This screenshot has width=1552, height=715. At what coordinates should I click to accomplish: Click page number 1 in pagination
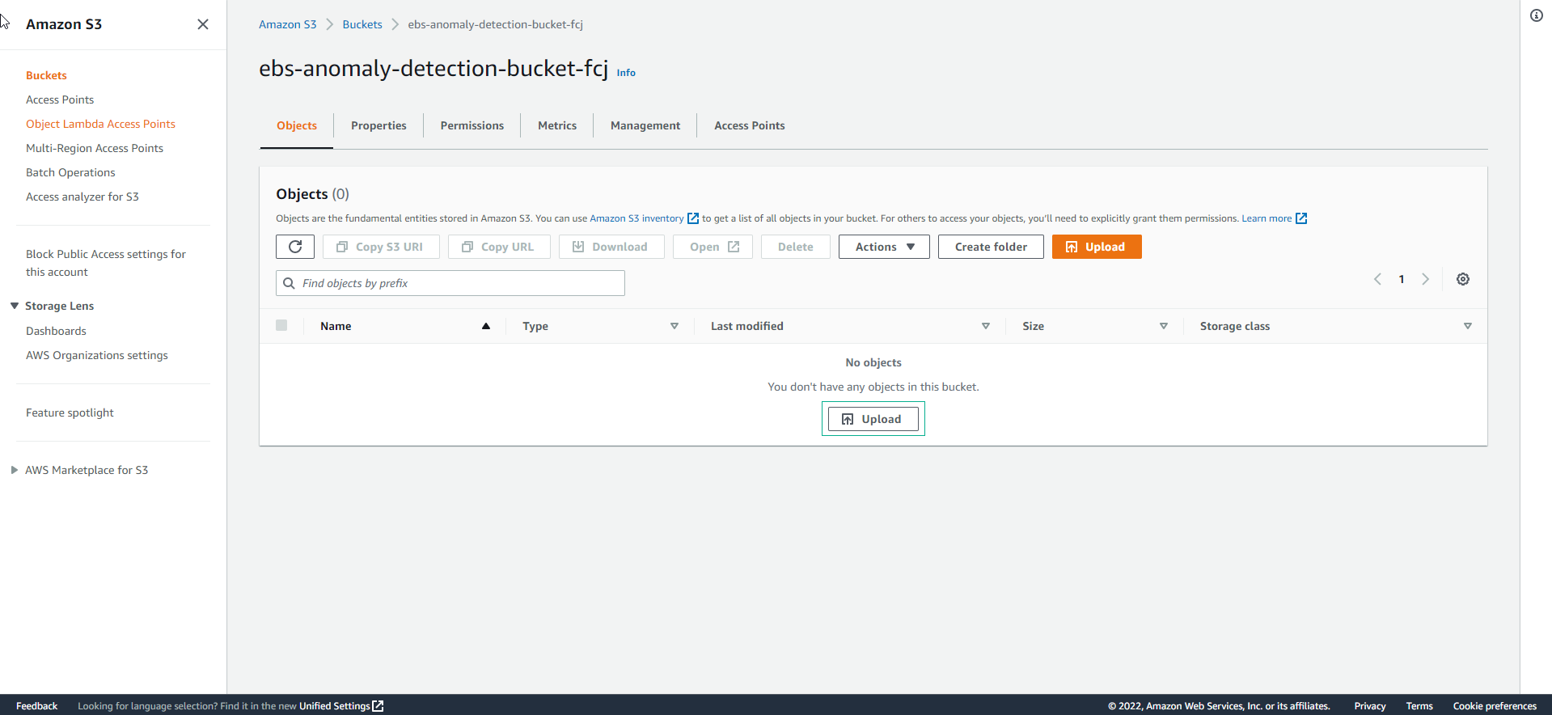(1402, 279)
